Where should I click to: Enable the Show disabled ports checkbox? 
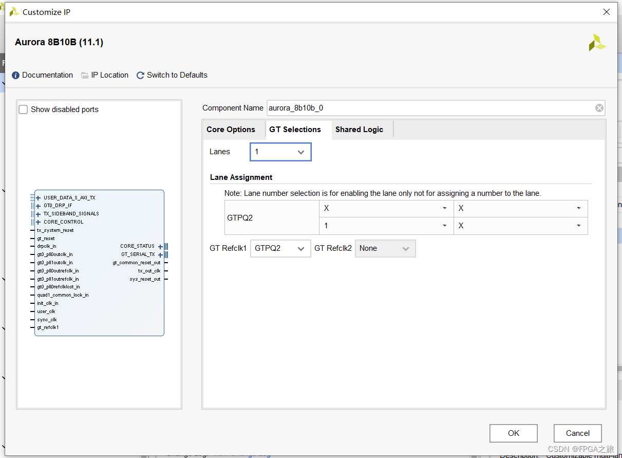pyautogui.click(x=23, y=109)
